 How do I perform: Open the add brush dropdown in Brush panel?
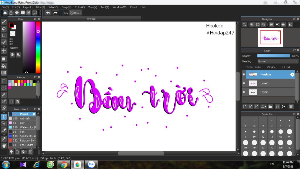click(24, 152)
